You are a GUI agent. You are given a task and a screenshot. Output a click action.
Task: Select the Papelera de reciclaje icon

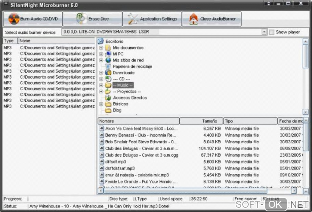click(x=108, y=66)
